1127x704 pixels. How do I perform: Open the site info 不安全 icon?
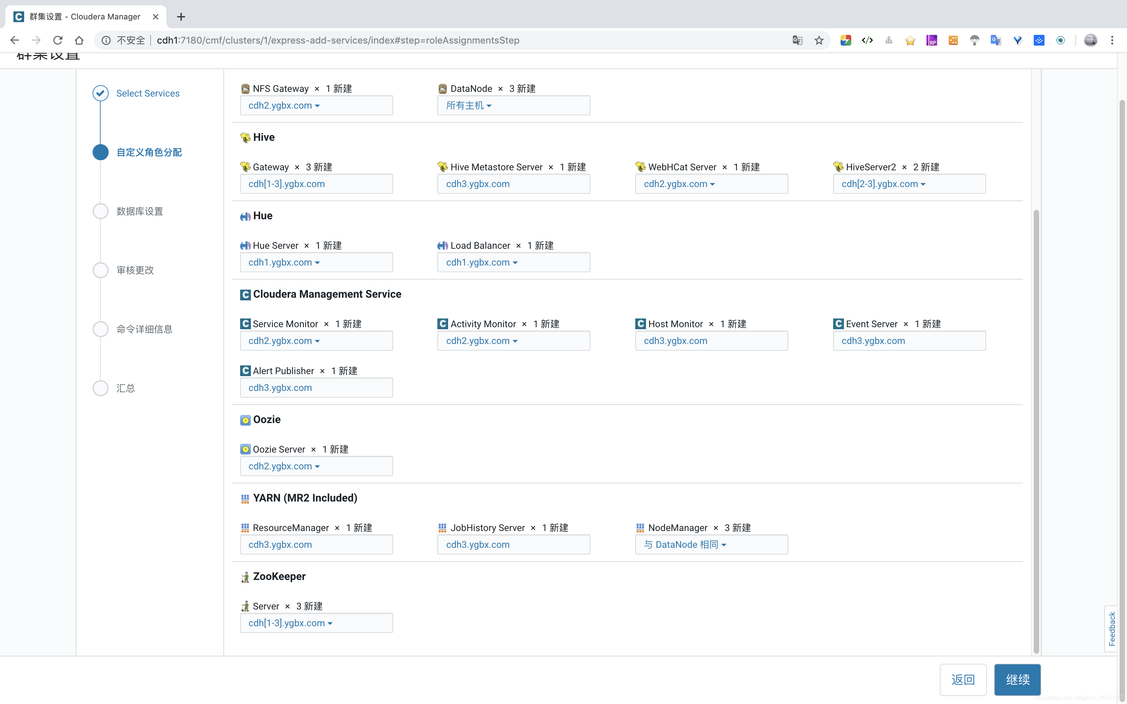[106, 41]
